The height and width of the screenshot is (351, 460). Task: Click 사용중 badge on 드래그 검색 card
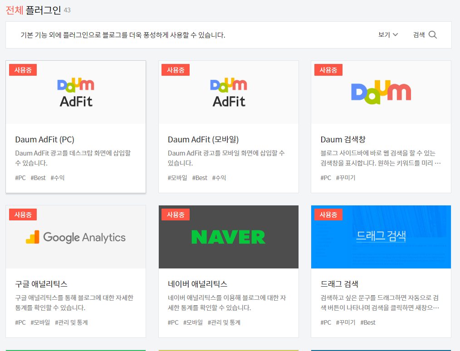click(328, 214)
